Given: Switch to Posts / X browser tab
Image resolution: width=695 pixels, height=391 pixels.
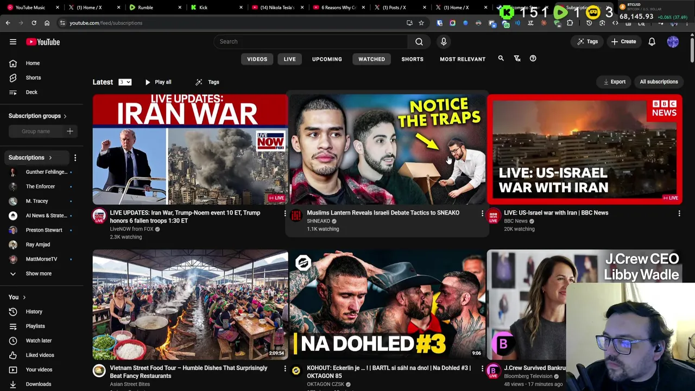Looking at the screenshot, I should [x=394, y=8].
